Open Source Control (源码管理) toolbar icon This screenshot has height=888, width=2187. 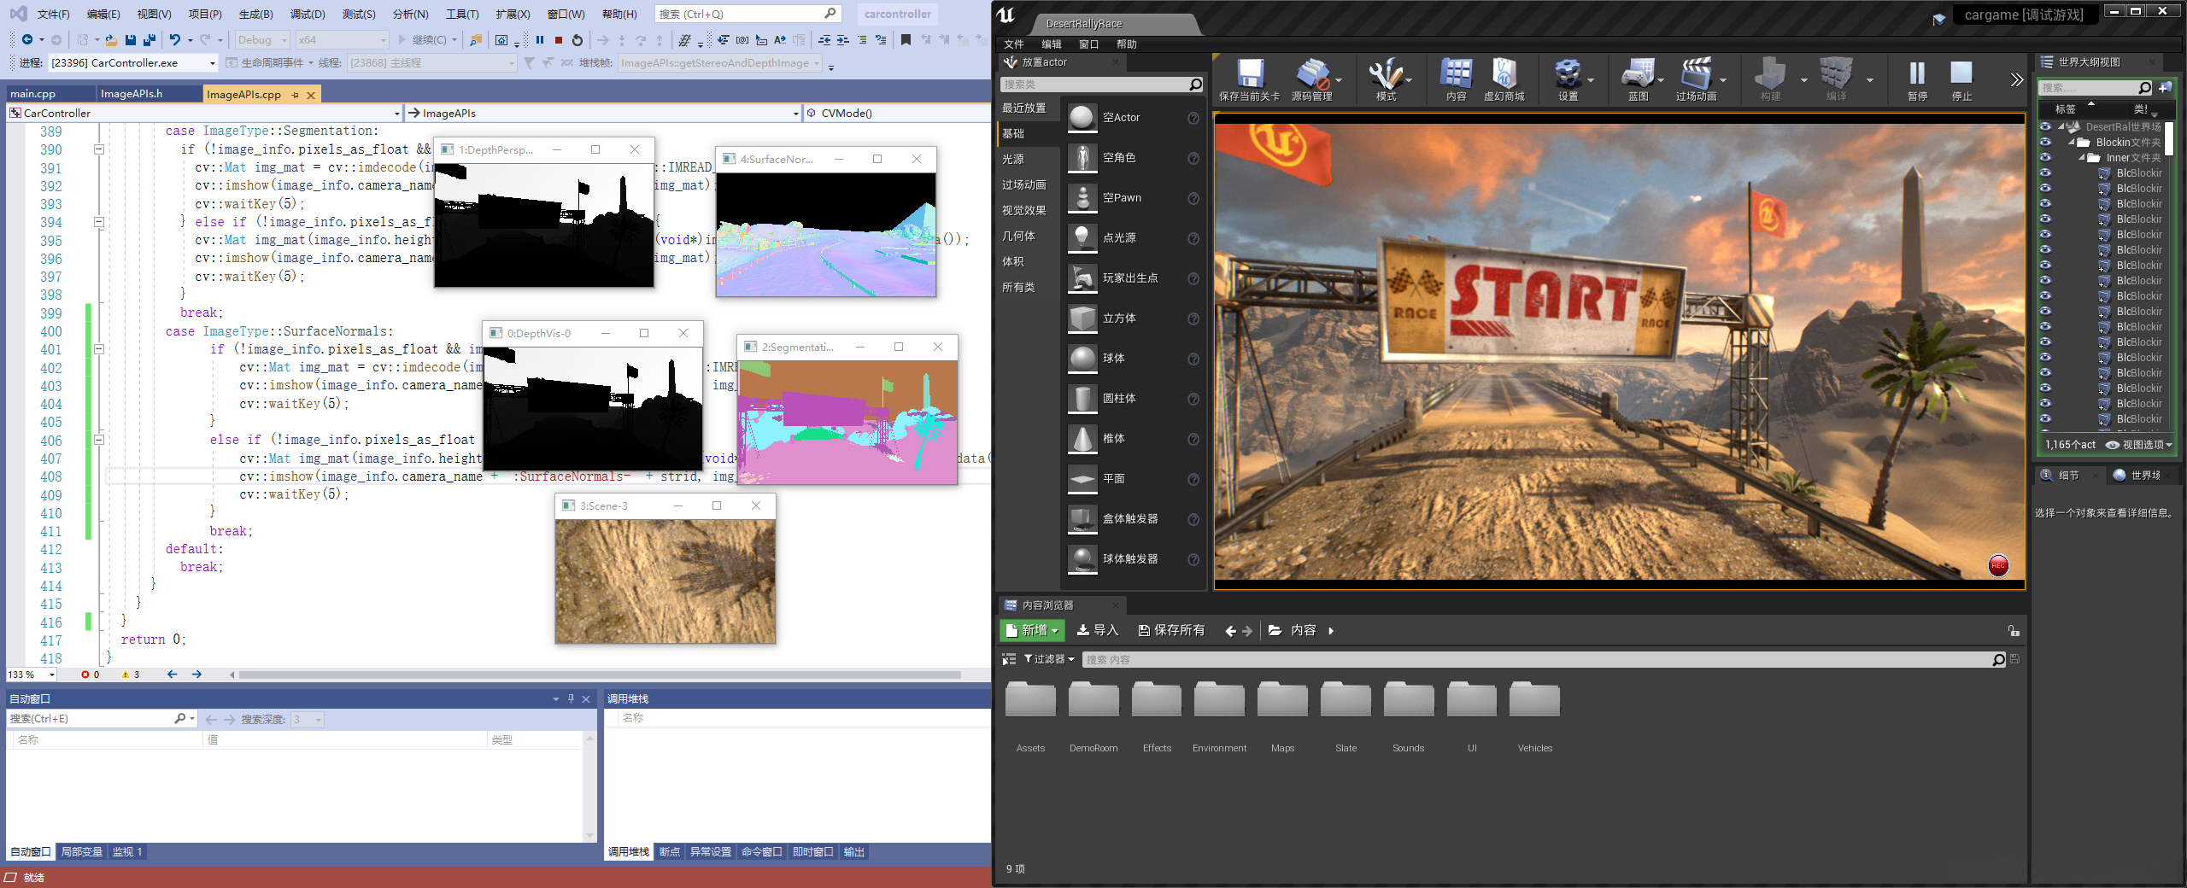pyautogui.click(x=1311, y=76)
